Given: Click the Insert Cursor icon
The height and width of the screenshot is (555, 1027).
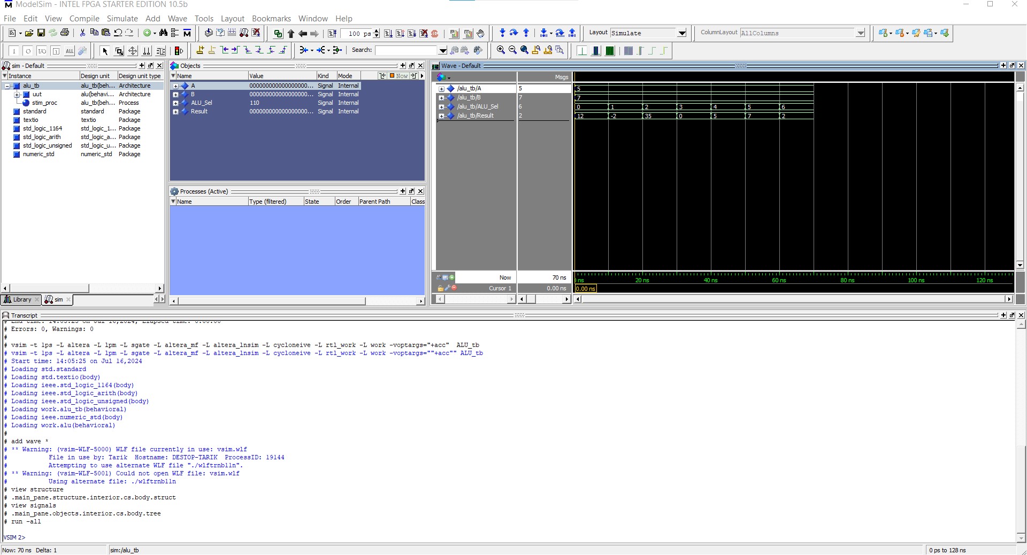Looking at the screenshot, I should 200,50.
